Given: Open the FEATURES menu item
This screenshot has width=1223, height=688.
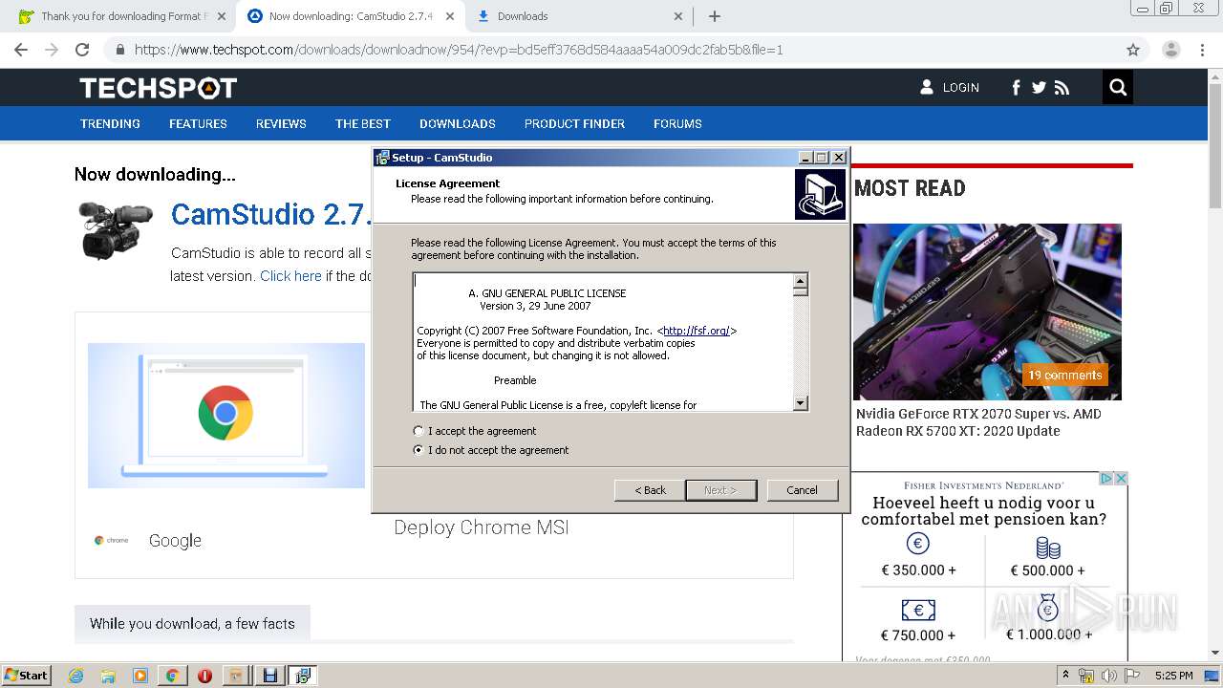Looking at the screenshot, I should 198,124.
